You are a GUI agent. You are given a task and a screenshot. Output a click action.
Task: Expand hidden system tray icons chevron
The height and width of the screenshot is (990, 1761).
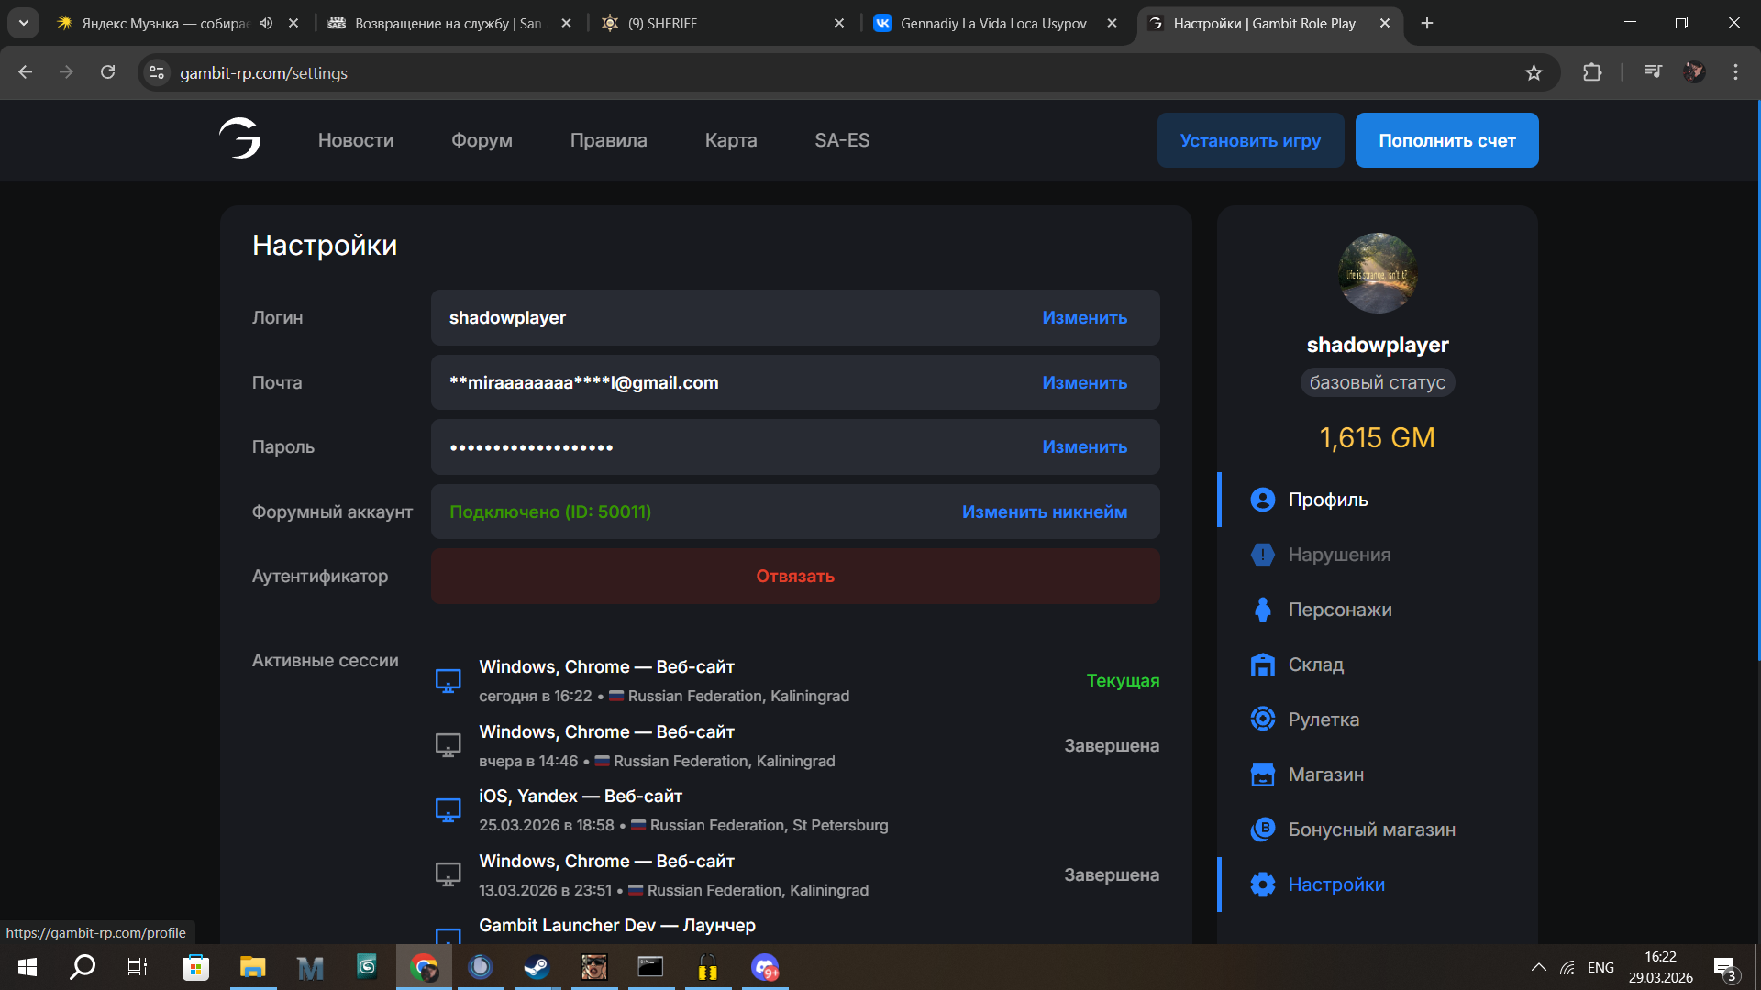1539,967
